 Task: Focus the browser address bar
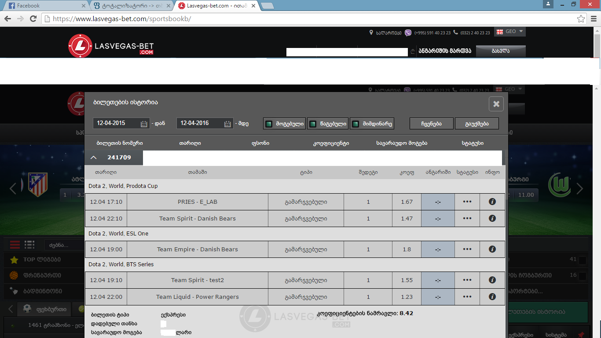(x=314, y=19)
